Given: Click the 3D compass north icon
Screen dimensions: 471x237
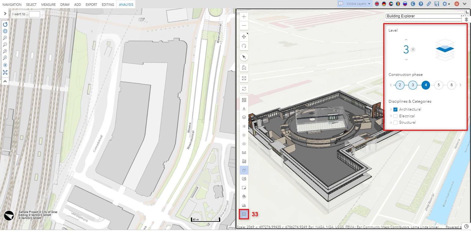Looking at the screenshot, I should 244,57.
